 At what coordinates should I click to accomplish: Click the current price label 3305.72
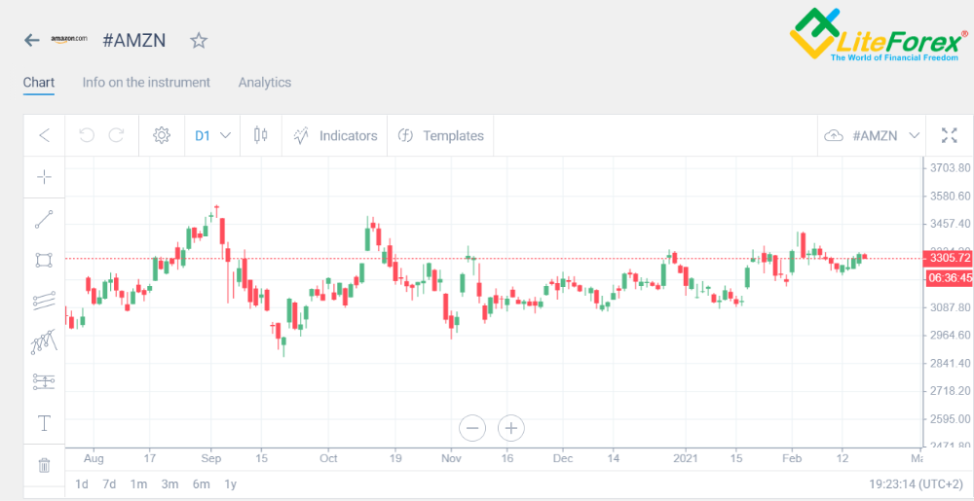pyautogui.click(x=949, y=258)
